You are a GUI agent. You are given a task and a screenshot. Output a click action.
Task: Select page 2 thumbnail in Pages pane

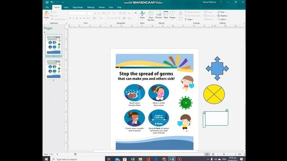coord(54,69)
